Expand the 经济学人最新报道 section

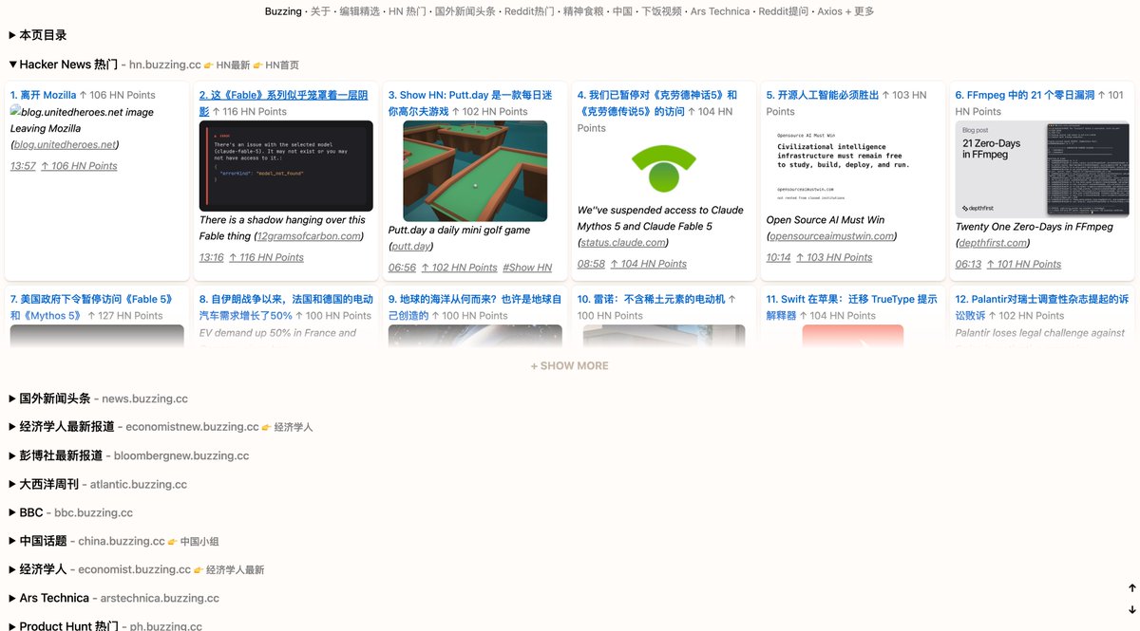coord(62,427)
